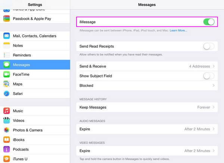Screen dimensions: 224x163
Task: Tap the purple Podcasts icon
Action: (7, 149)
